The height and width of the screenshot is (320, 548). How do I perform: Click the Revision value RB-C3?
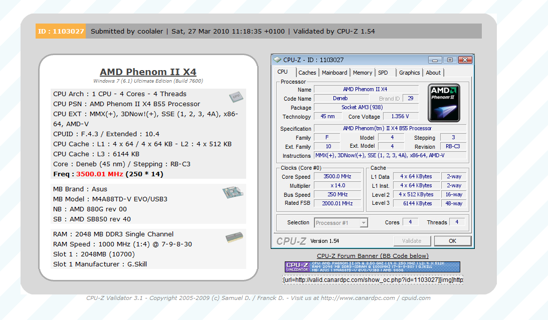click(453, 147)
